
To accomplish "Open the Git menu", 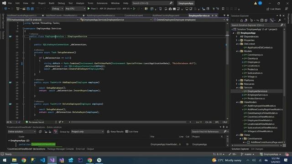I will coord(33,3).
